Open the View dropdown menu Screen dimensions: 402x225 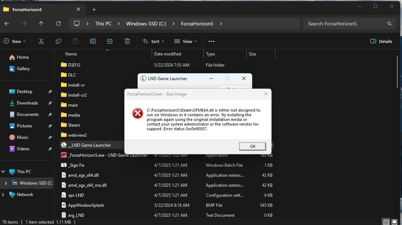185,41
